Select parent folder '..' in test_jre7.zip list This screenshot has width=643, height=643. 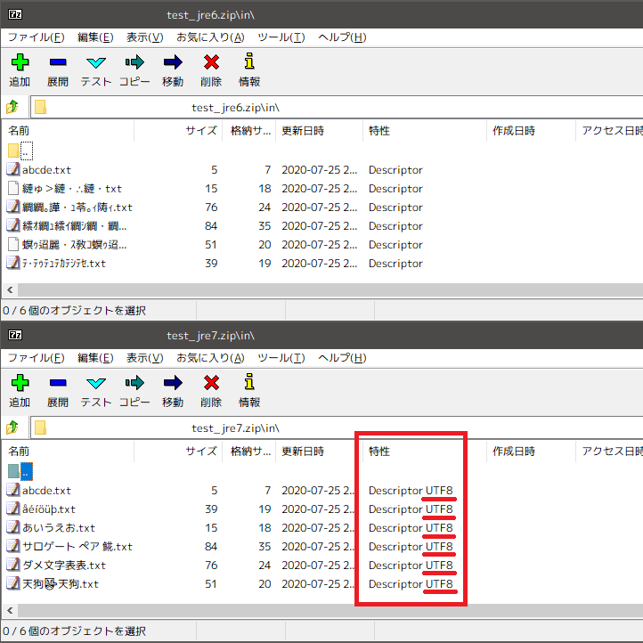point(20,471)
